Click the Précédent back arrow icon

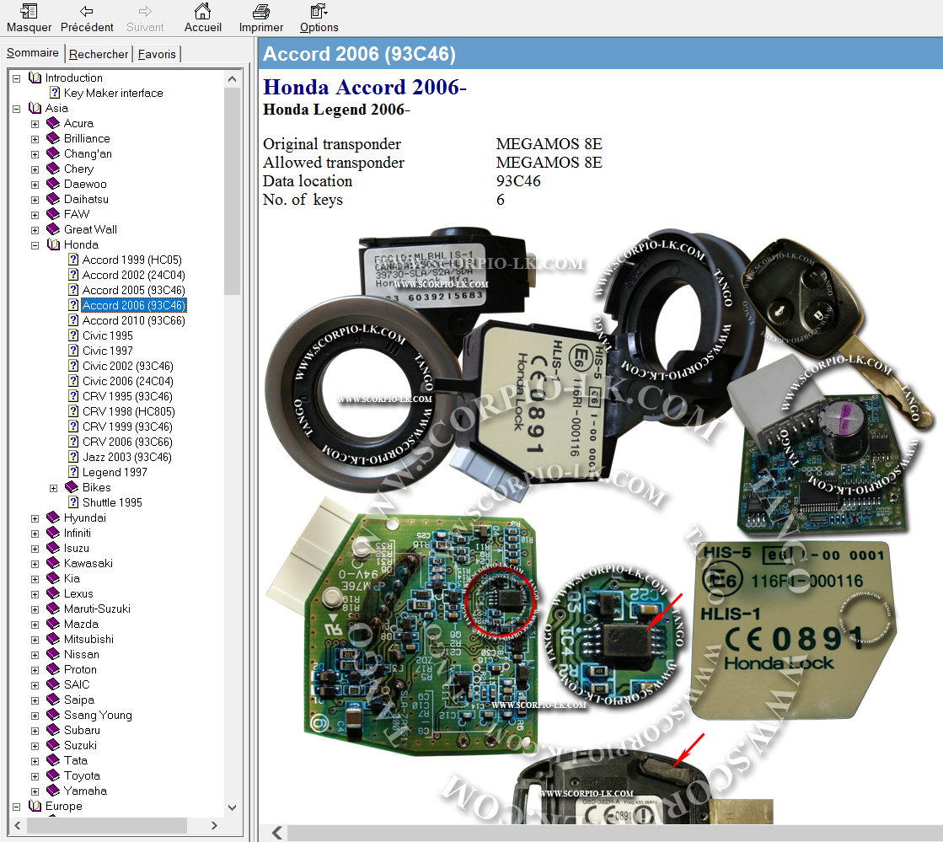[87, 12]
